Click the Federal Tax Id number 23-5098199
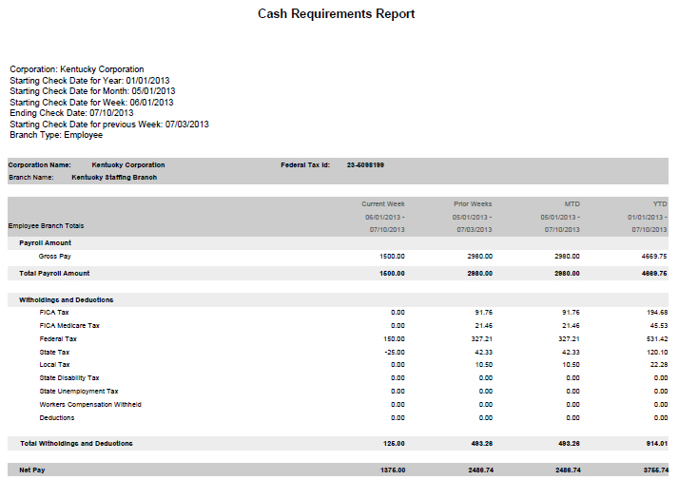679x499 pixels. pyautogui.click(x=365, y=165)
